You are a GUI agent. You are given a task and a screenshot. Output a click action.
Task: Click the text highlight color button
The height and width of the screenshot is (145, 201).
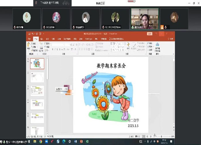pyautogui.click(x=72, y=49)
